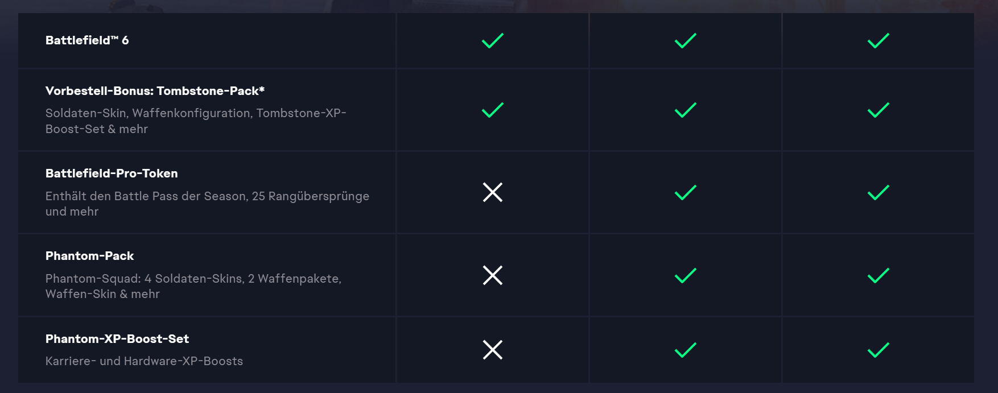The height and width of the screenshot is (393, 998).
Task: Click the white X in the Battlefield-Pro-Token row
Action: pos(492,192)
